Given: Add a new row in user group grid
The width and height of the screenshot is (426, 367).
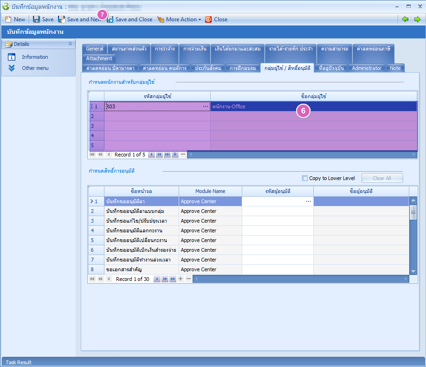Looking at the screenshot, I should pyautogui.click(x=175, y=155).
